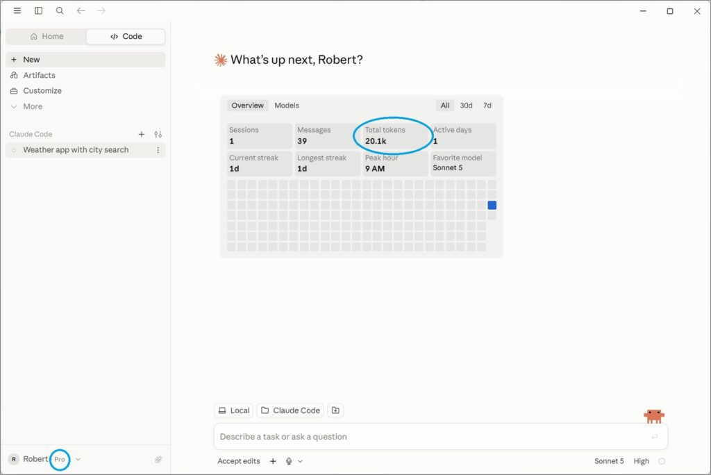Minimize the application window
This screenshot has width=711, height=475.
point(643,11)
